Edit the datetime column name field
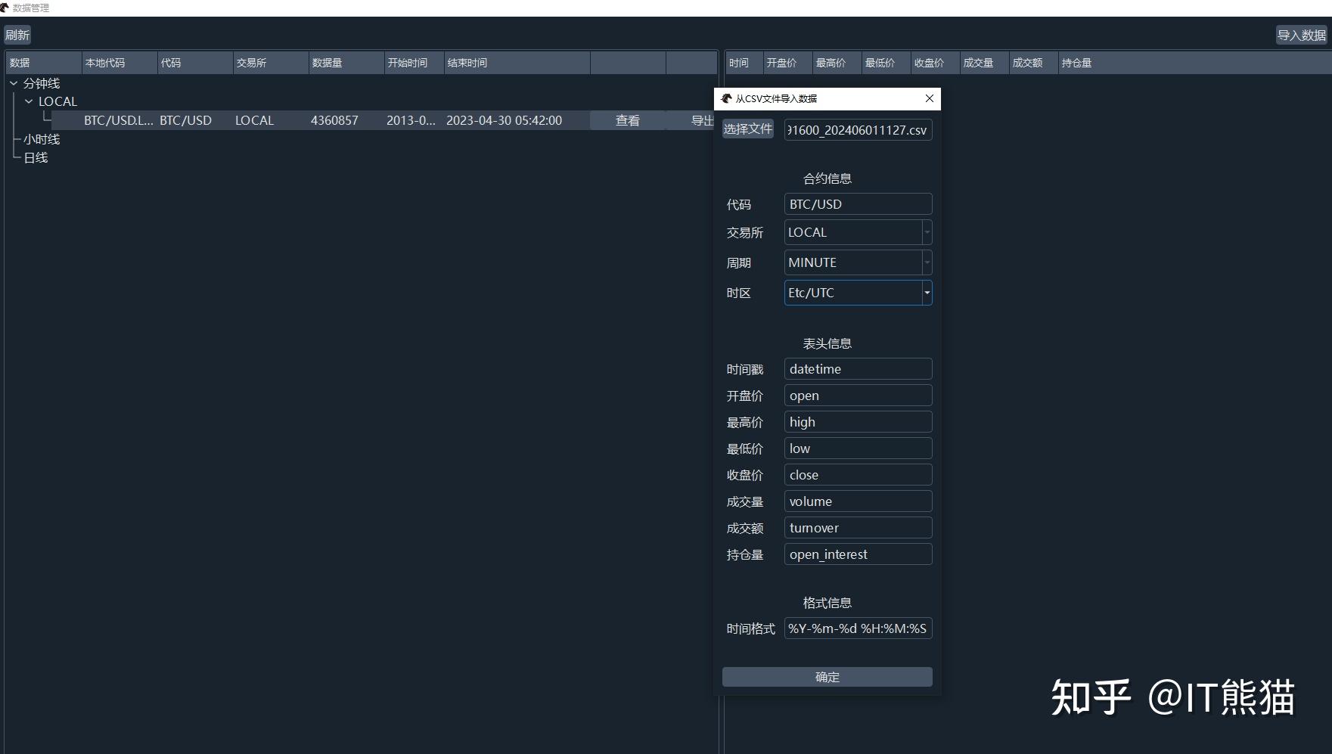Viewport: 1332px width, 754px height. (x=858, y=368)
